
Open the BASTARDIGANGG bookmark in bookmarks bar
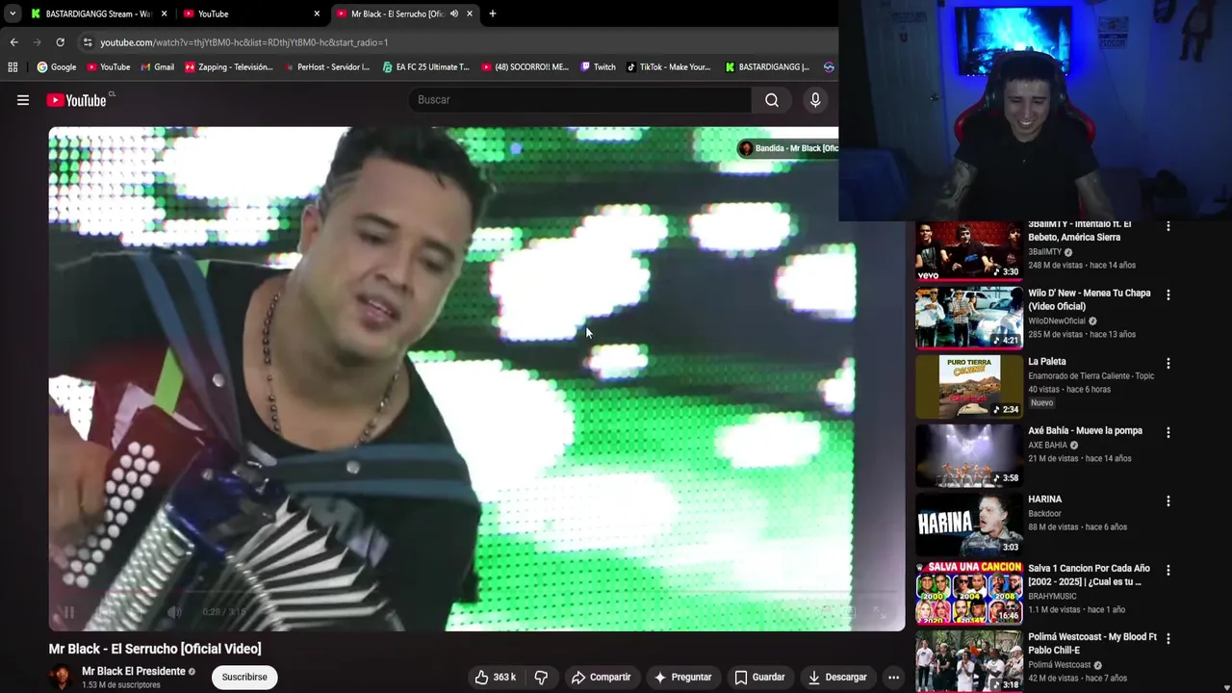(x=767, y=67)
